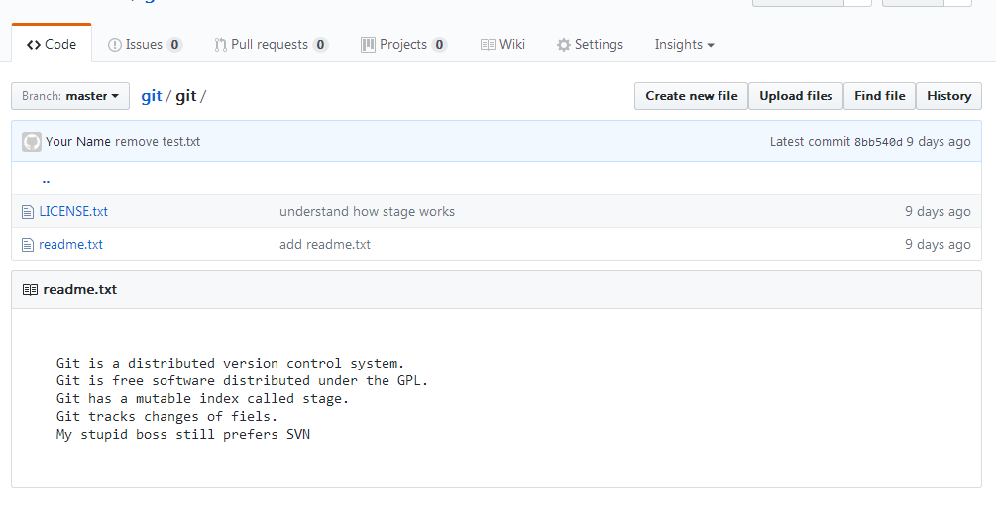Image resolution: width=996 pixels, height=527 pixels.
Task: Open the 'add readme.txt' commit
Action: pyautogui.click(x=325, y=244)
